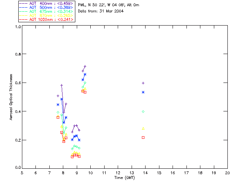Click the legend entry AOT 1020nm <0.241>
The image size is (234, 187).
tap(46, 19)
